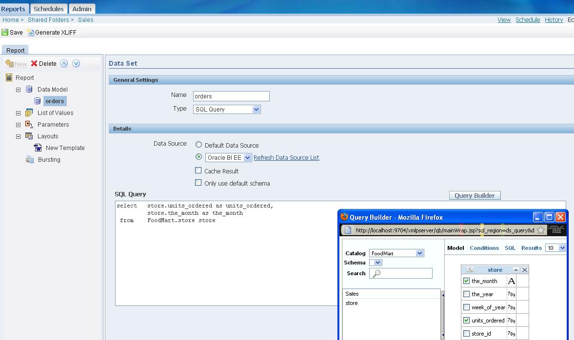Click the New Template Word icon
574x340 pixels.
pyautogui.click(x=38, y=148)
